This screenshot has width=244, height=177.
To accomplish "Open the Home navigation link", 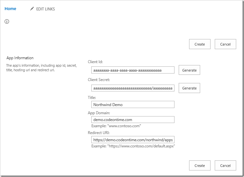I will (10, 9).
